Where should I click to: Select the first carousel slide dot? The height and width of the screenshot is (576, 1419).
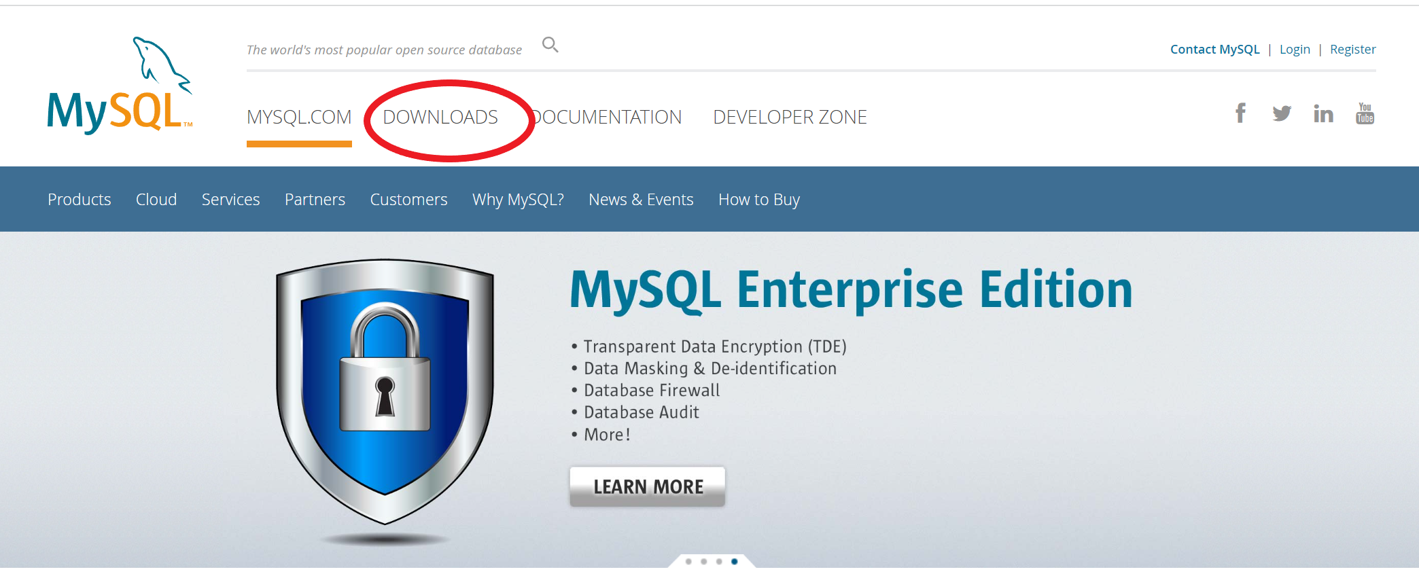(688, 562)
